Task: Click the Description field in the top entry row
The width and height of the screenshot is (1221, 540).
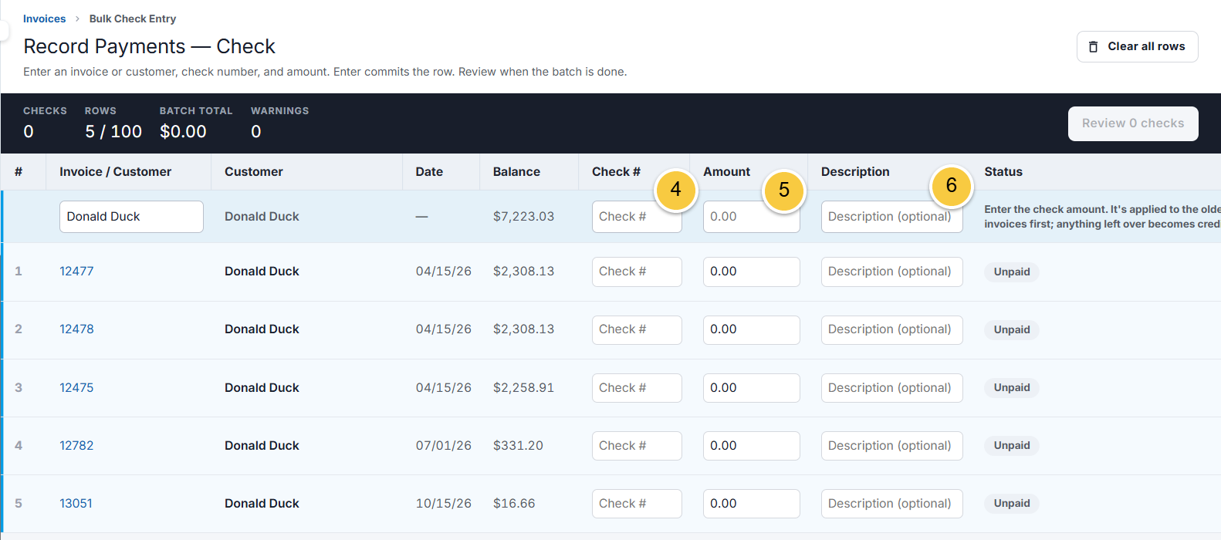Action: coord(891,217)
